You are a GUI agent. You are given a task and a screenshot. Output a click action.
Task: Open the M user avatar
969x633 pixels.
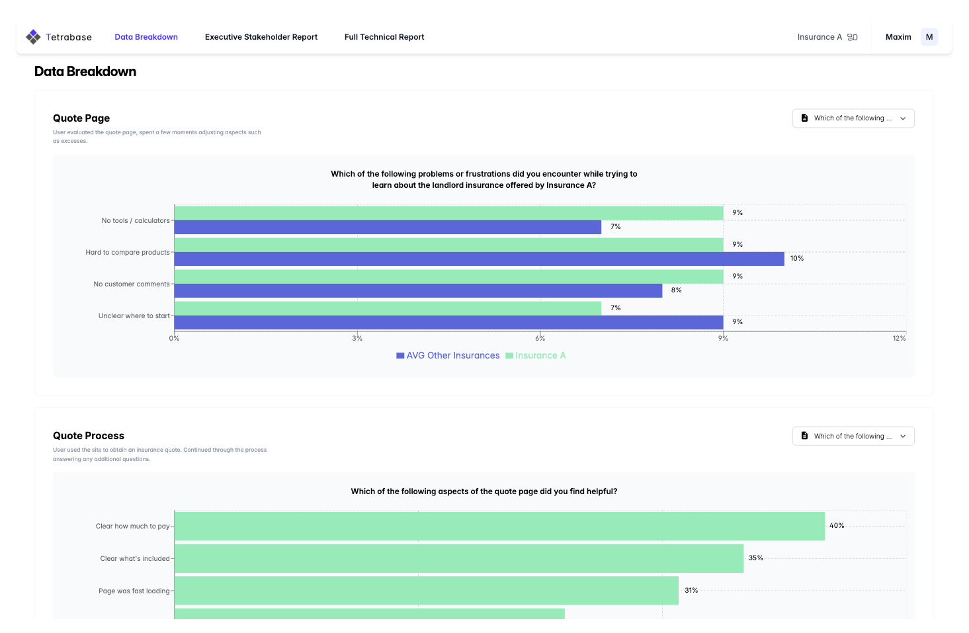pos(929,37)
